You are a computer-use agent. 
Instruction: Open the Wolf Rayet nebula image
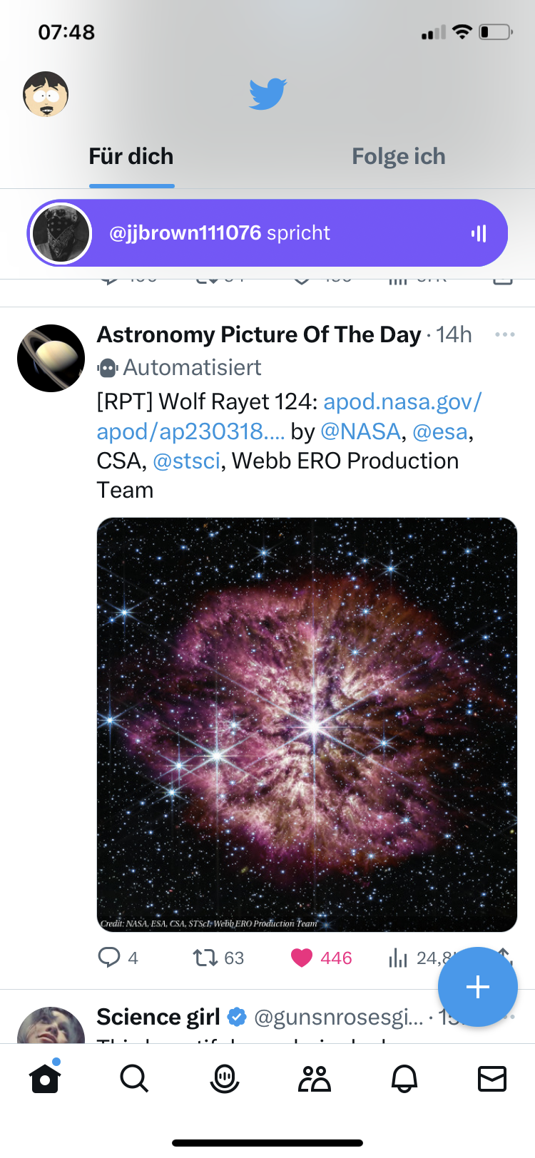pos(307,724)
